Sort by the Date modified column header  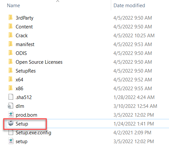click(129, 6)
